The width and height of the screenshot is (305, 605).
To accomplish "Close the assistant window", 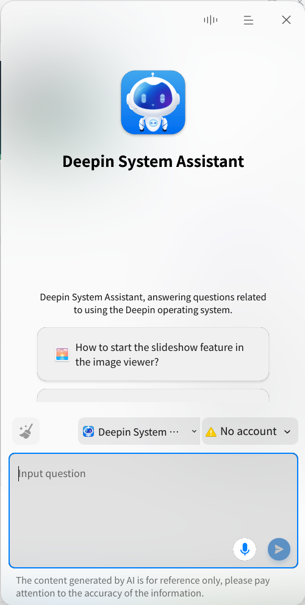I will 286,20.
